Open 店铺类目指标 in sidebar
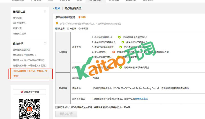This screenshot has width=205, height=119. (19, 34)
